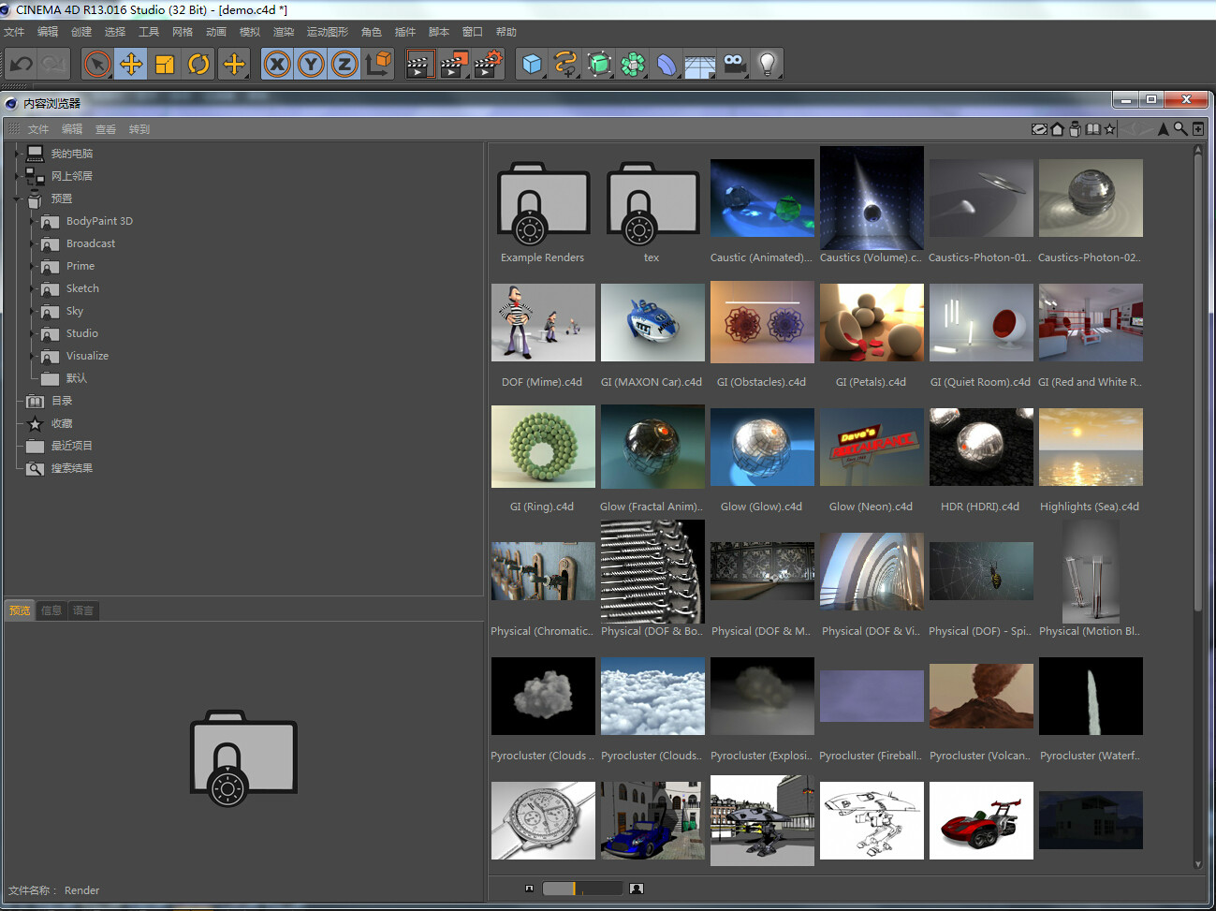Screen dimensions: 1216x911
Task: Expand the Sketch preset folder
Action: tap(32, 288)
